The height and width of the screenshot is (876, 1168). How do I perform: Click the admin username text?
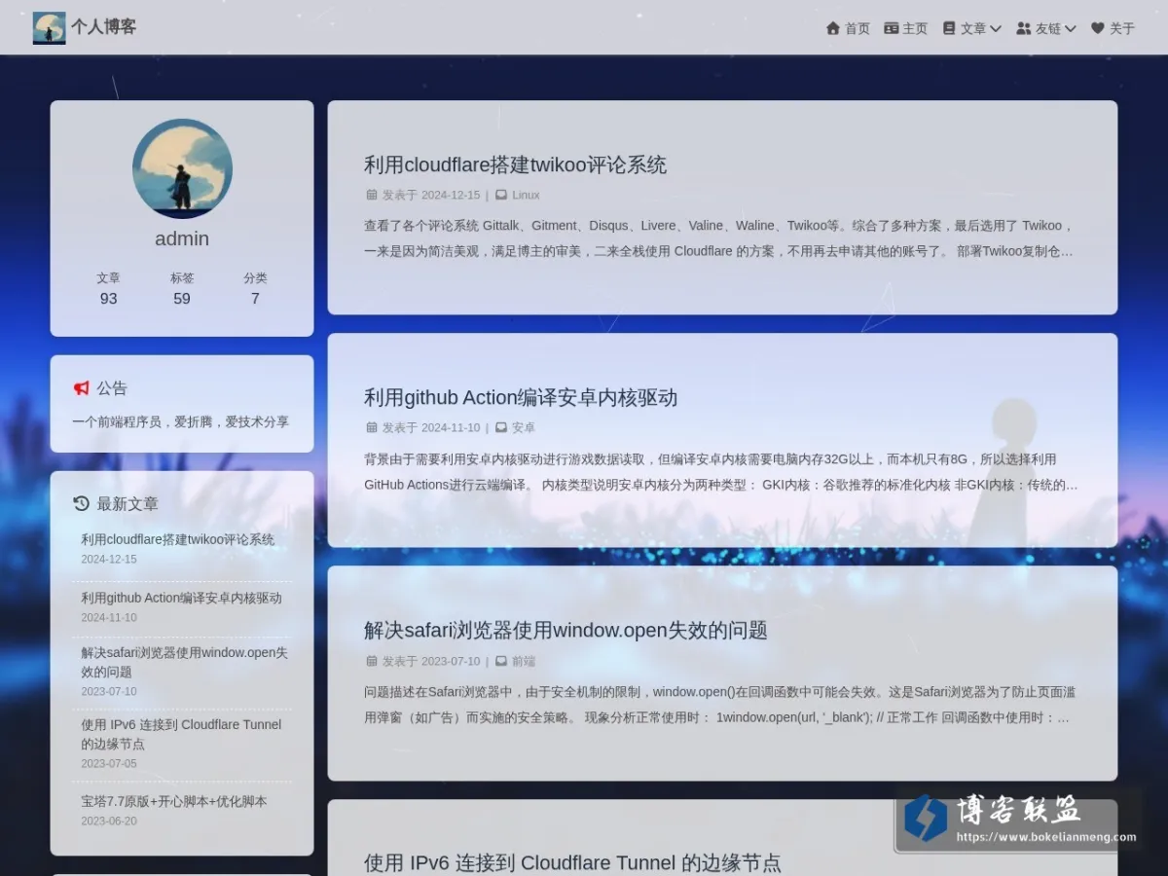click(x=182, y=238)
